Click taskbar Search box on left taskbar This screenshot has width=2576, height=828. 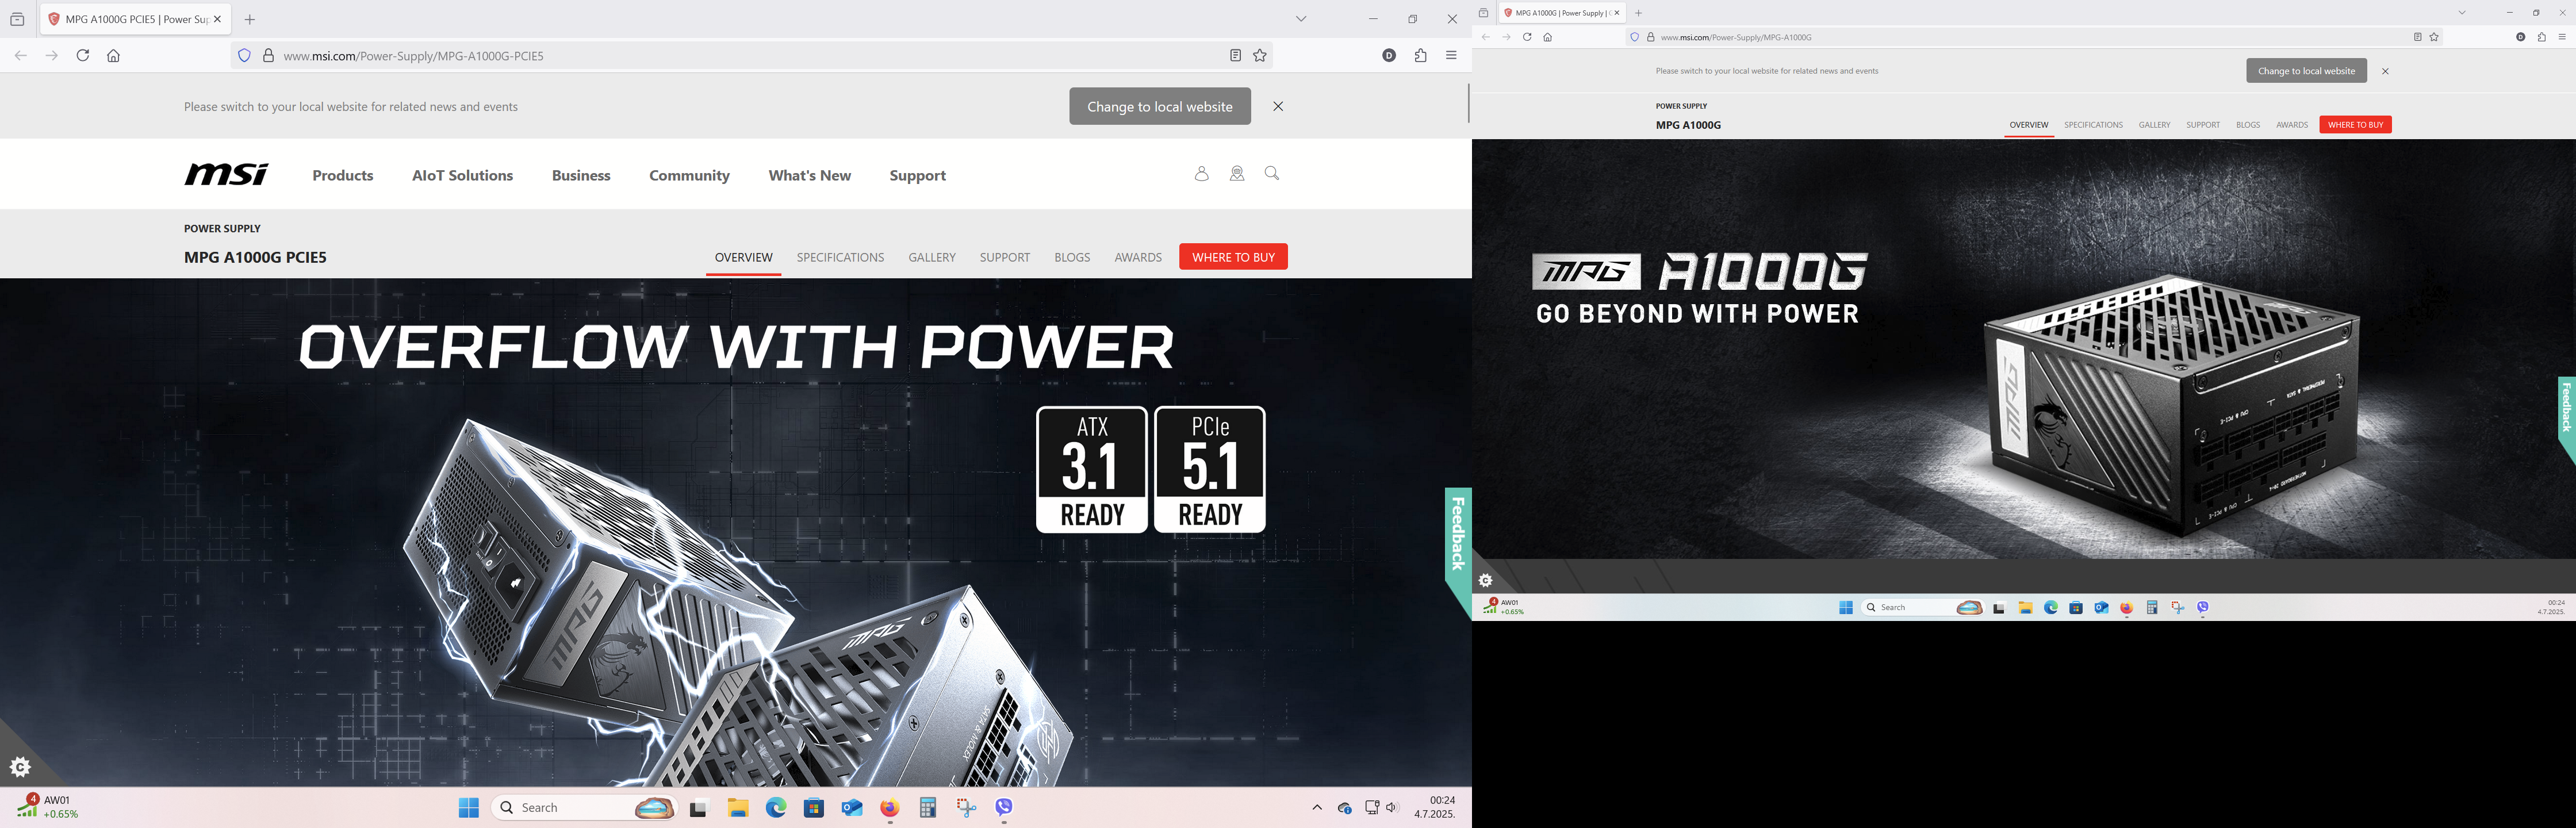tap(585, 807)
